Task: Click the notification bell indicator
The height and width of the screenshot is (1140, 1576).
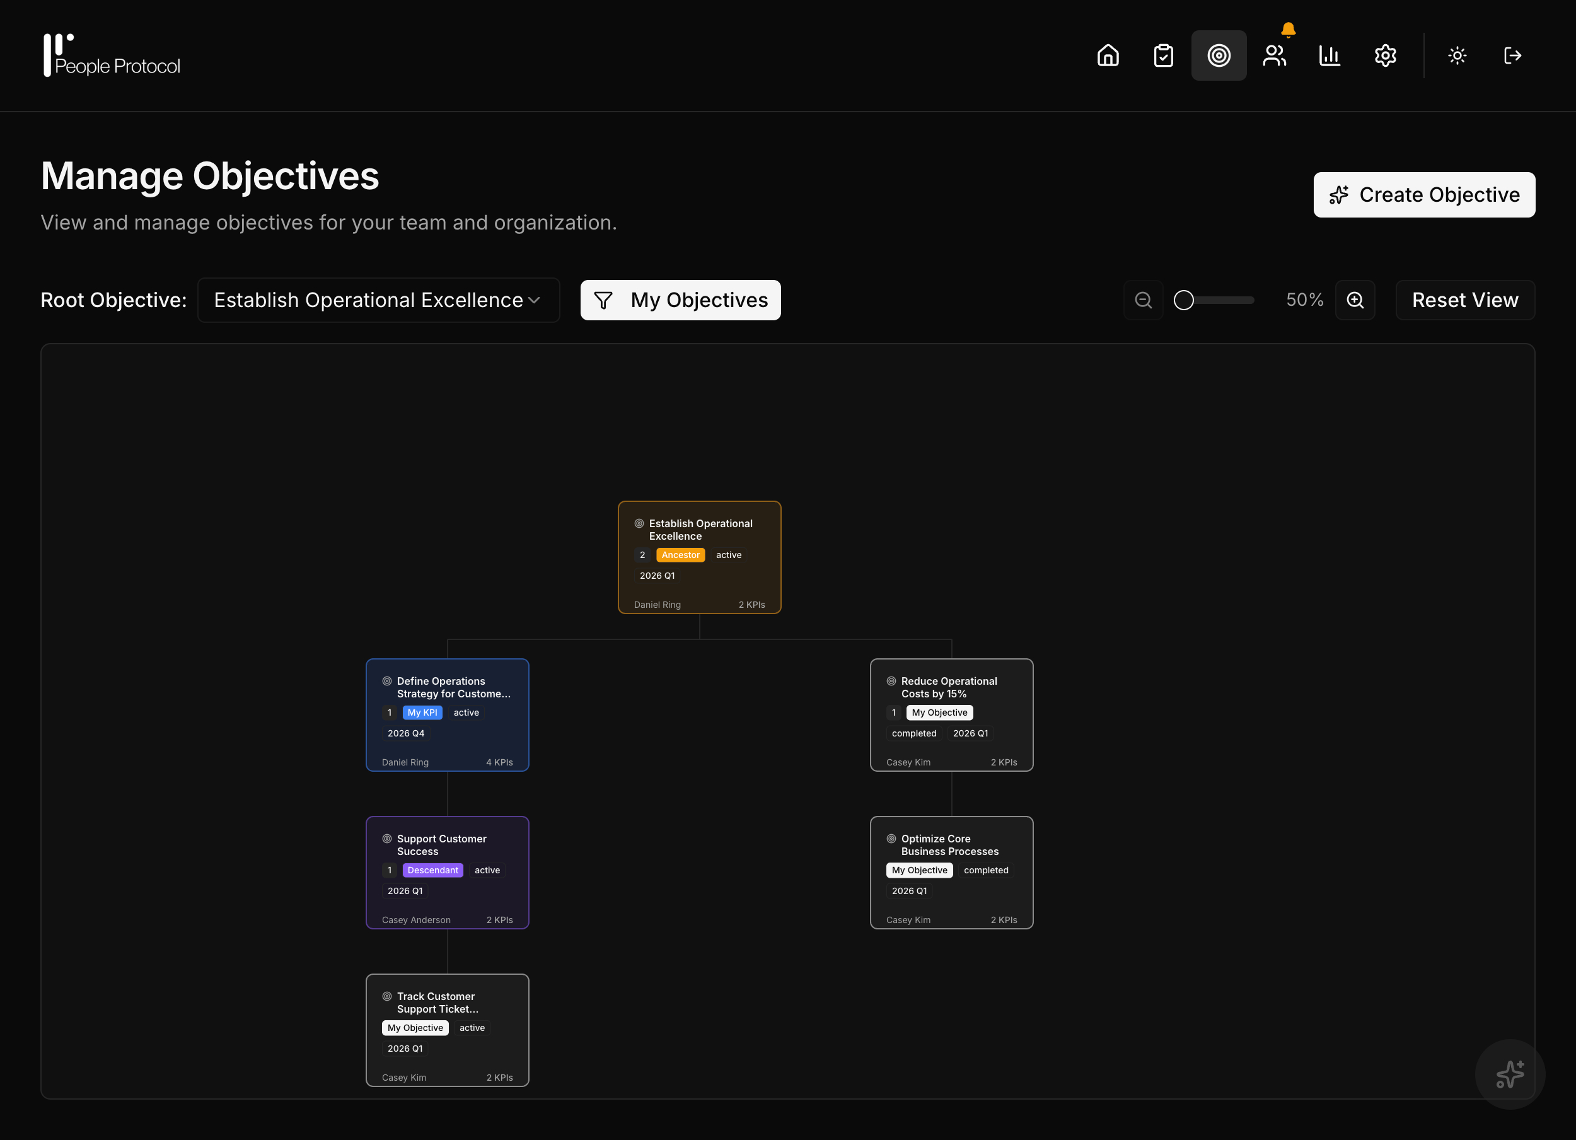Action: [x=1288, y=29]
